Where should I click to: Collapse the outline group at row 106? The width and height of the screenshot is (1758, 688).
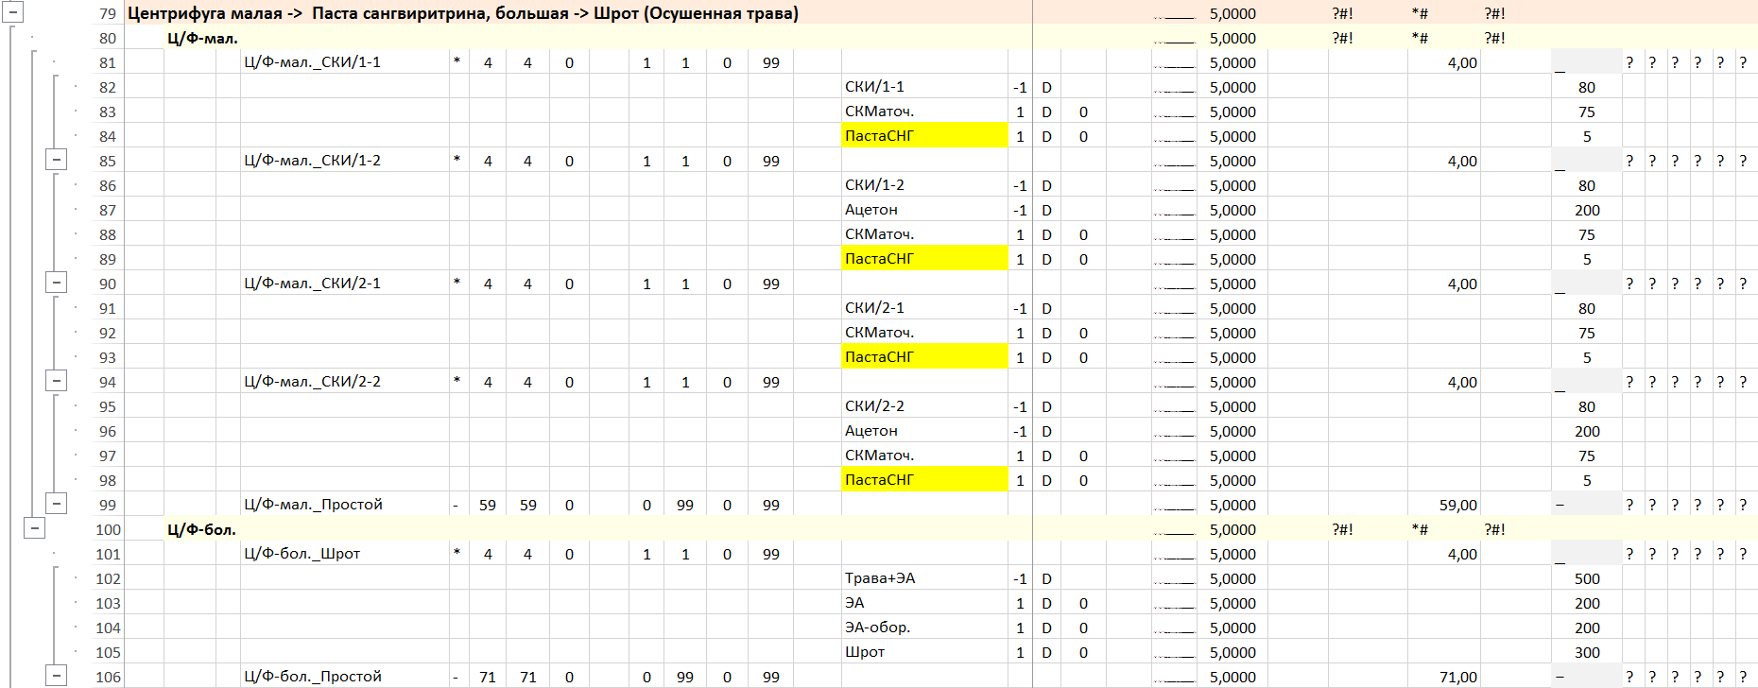(x=57, y=676)
